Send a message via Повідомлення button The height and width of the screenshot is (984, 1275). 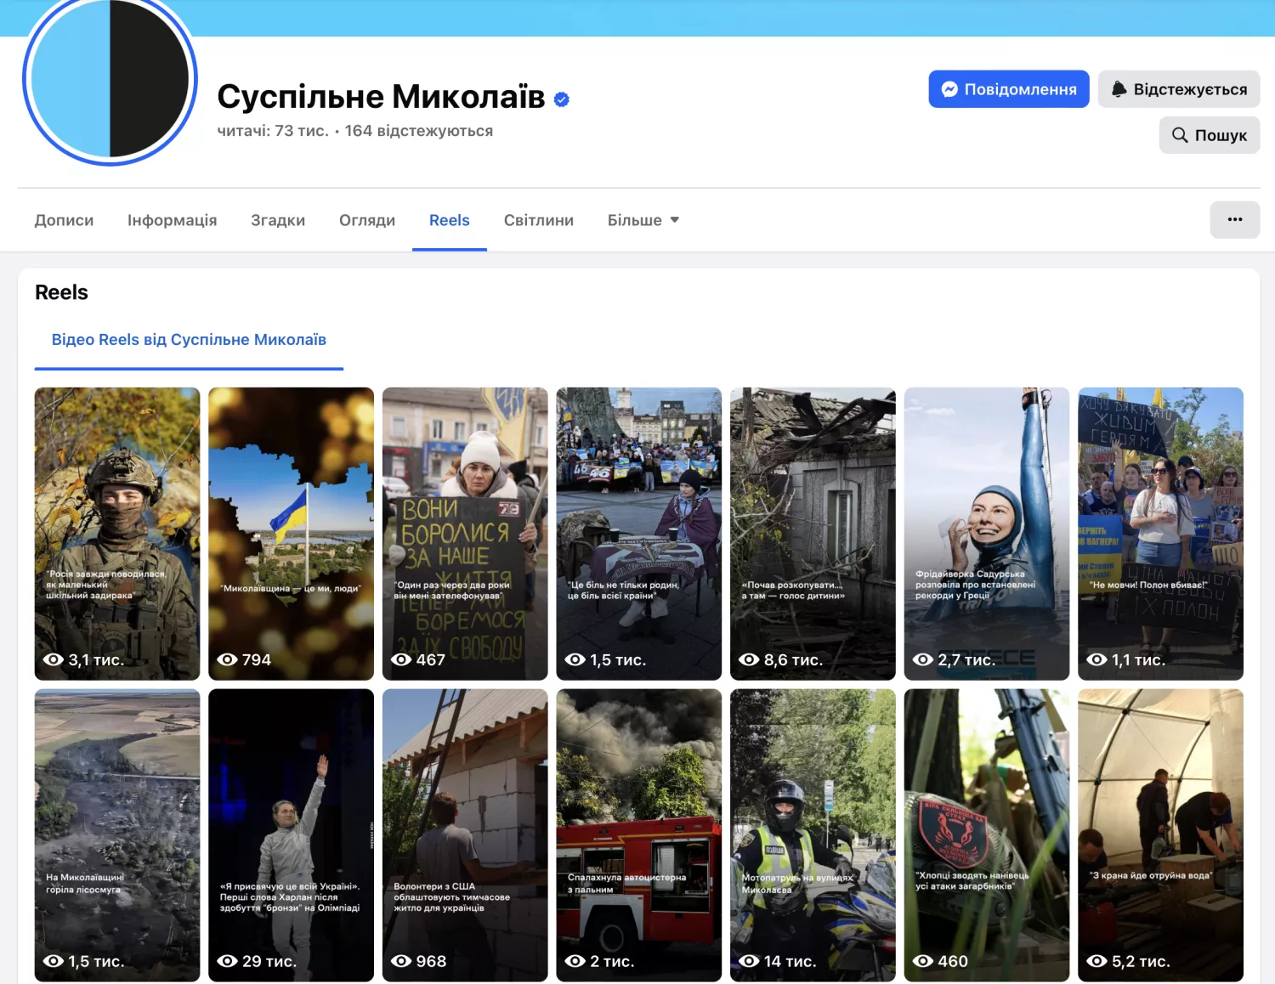coord(1008,89)
